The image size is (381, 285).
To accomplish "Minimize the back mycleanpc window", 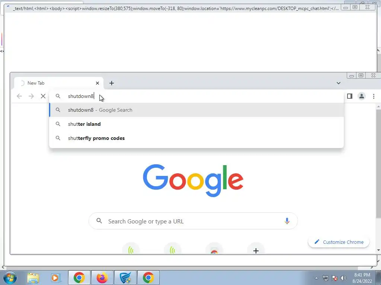I will coord(346,7).
